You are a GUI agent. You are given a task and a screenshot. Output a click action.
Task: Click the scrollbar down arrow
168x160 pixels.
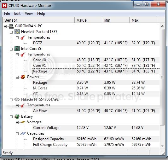[x=162, y=146]
